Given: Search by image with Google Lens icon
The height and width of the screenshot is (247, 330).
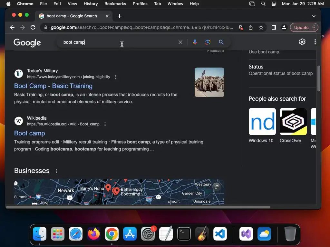Looking at the screenshot, I should (208, 42).
